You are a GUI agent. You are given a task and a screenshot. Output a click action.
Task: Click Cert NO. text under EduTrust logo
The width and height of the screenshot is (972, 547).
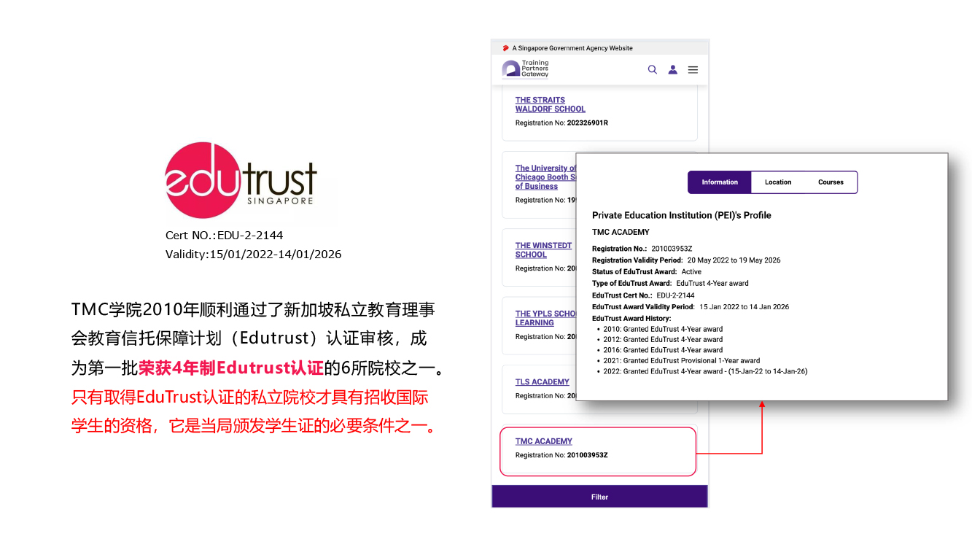pyautogui.click(x=225, y=236)
